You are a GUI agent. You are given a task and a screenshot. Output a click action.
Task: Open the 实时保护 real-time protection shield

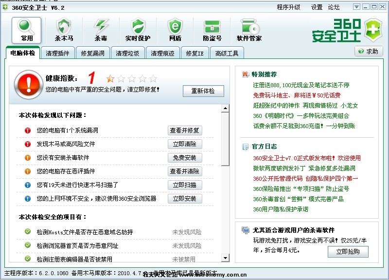138,30
